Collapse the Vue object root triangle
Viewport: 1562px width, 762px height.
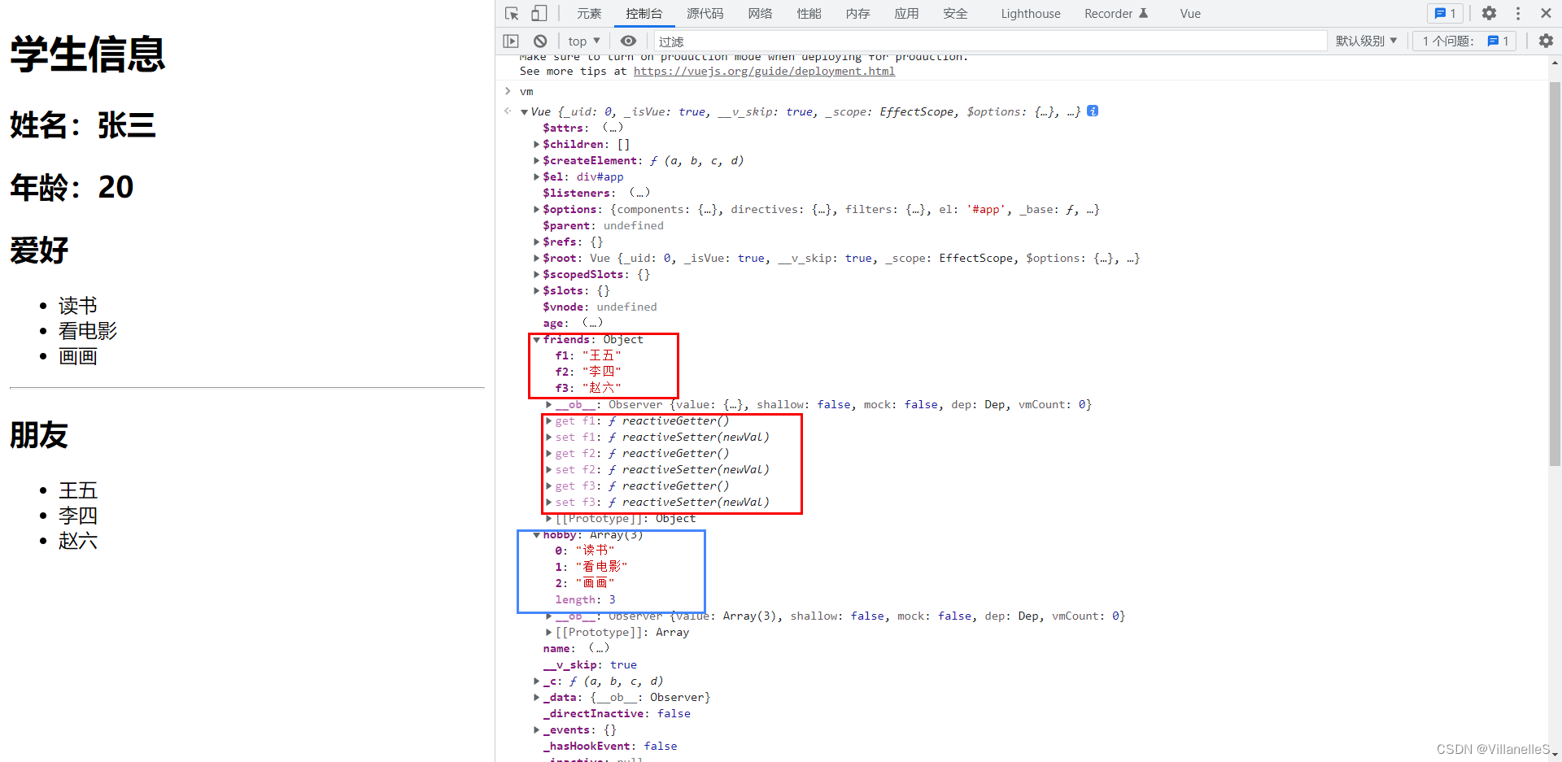pos(525,112)
